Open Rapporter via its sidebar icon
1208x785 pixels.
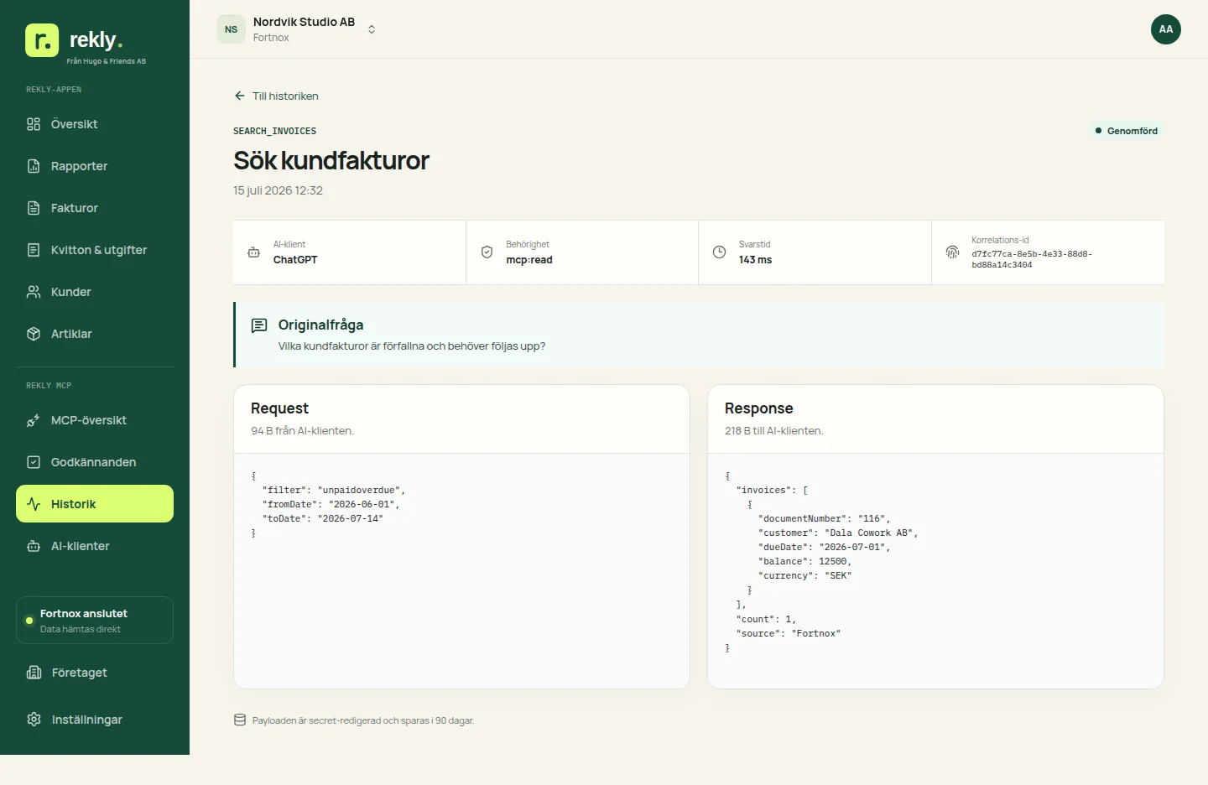pyautogui.click(x=34, y=166)
